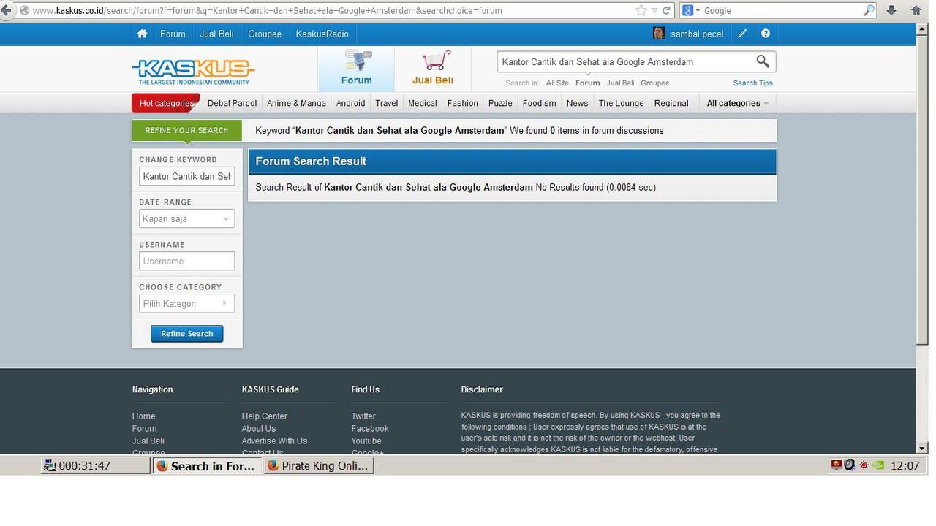Click the Username filter field
This screenshot has height=526, width=936.
click(186, 261)
